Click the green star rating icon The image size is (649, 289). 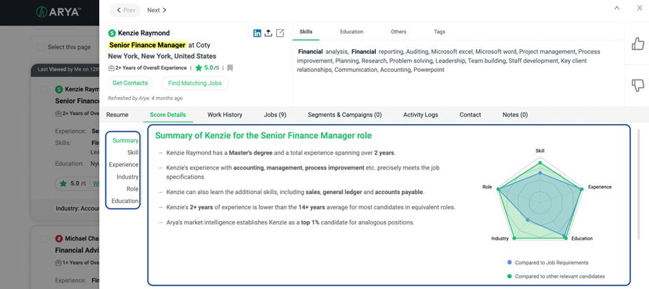[x=199, y=68]
